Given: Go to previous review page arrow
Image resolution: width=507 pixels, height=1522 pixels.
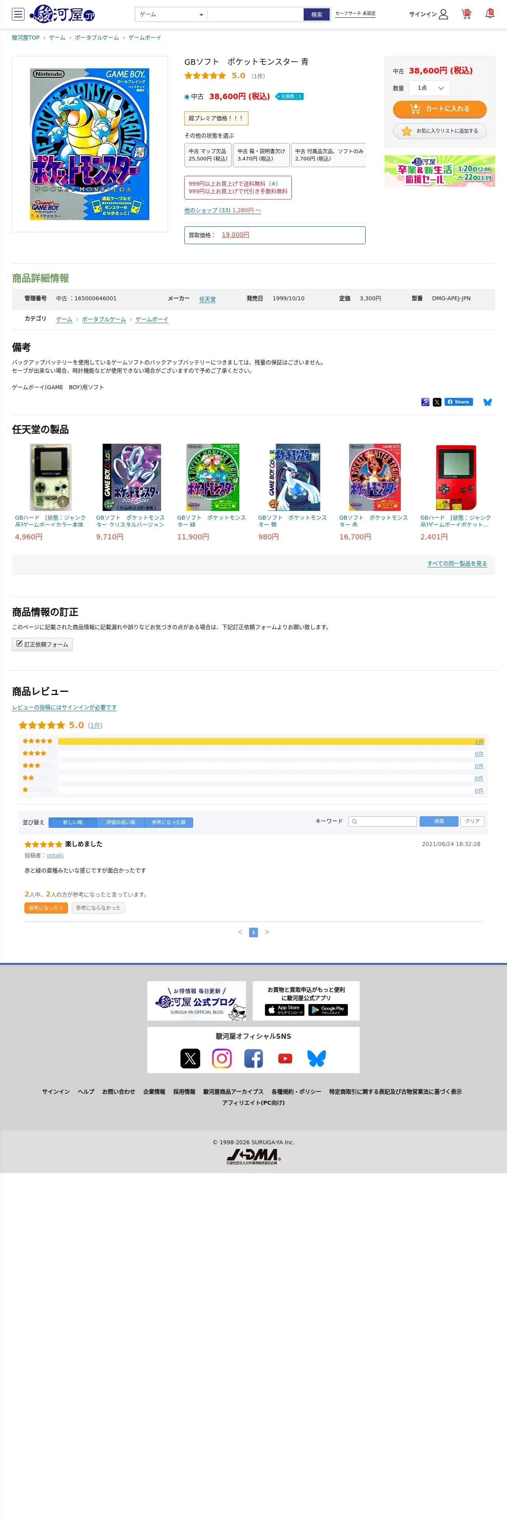Looking at the screenshot, I should [x=240, y=932].
